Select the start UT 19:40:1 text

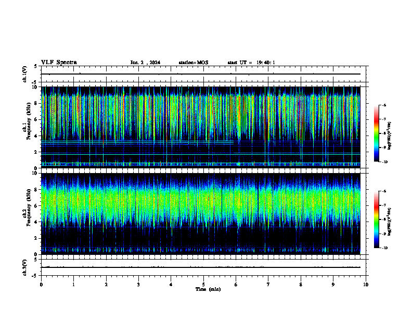(x=251, y=63)
